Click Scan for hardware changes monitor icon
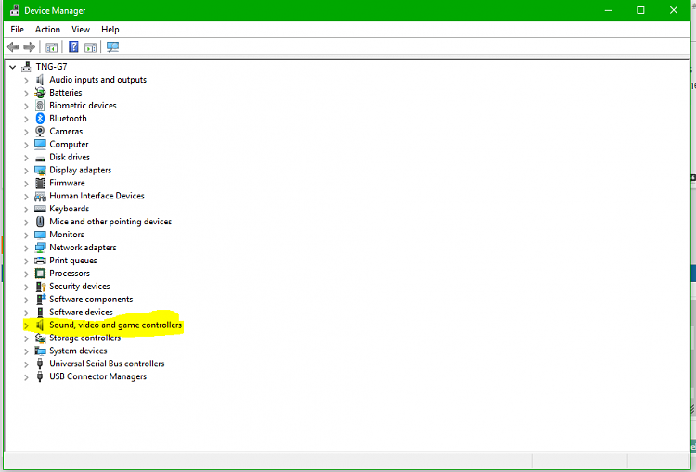This screenshot has height=472, width=696. click(112, 46)
